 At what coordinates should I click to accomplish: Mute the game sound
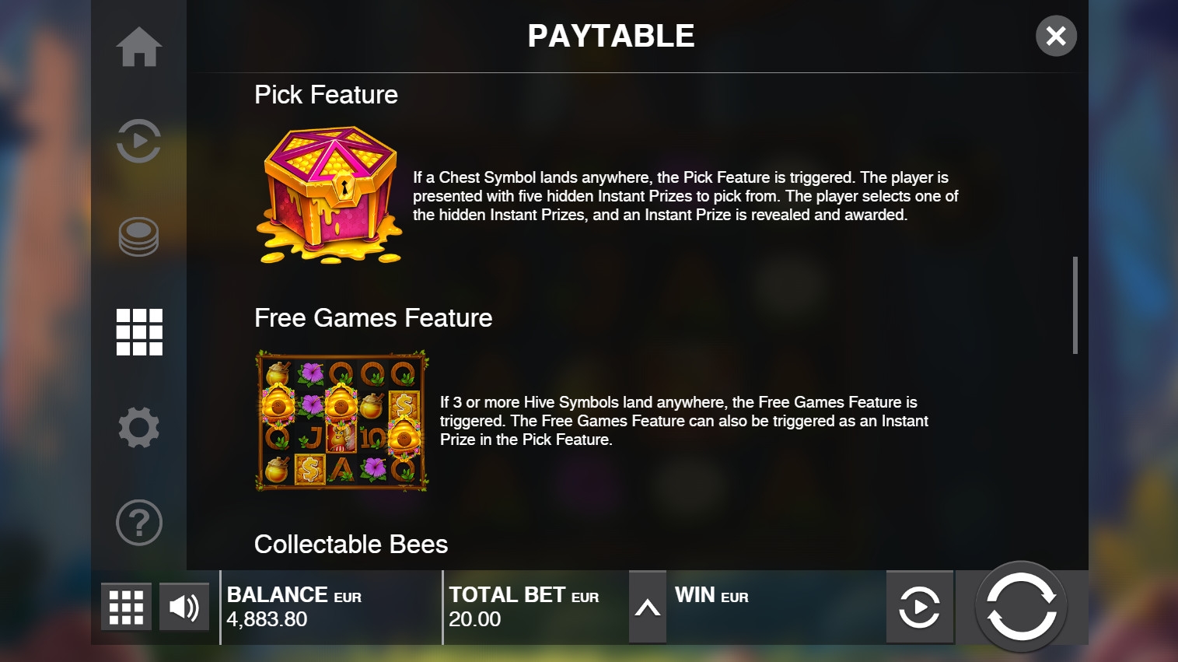(x=184, y=607)
